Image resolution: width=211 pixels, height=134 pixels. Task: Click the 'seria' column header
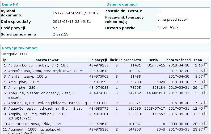[153, 60]
